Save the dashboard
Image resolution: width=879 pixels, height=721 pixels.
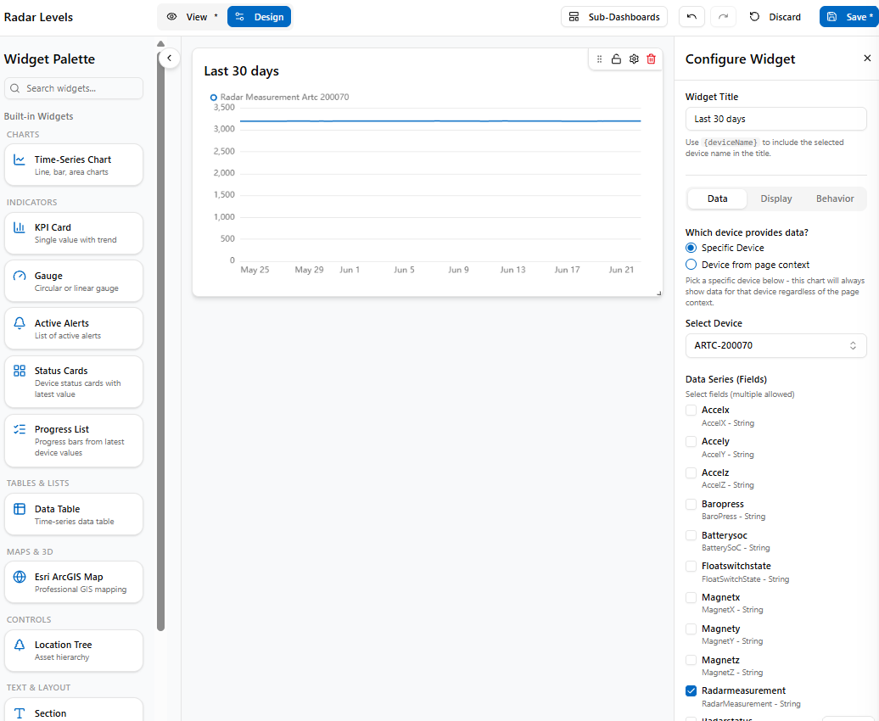[849, 17]
